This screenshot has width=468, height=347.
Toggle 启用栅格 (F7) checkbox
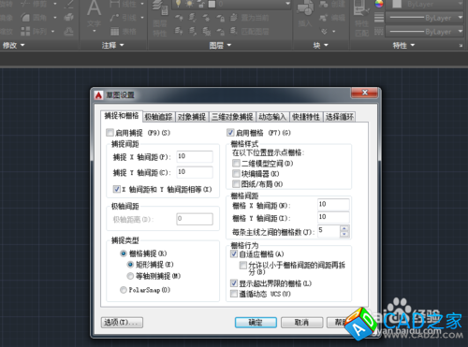[230, 133]
